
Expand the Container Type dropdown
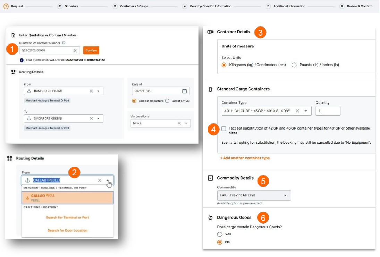pyautogui.click(x=306, y=111)
